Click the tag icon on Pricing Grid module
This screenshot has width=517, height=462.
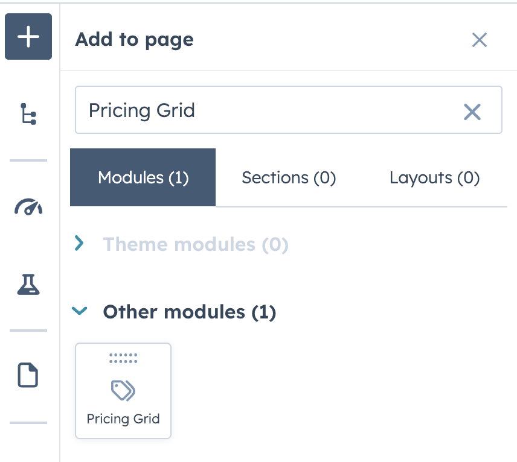(123, 390)
